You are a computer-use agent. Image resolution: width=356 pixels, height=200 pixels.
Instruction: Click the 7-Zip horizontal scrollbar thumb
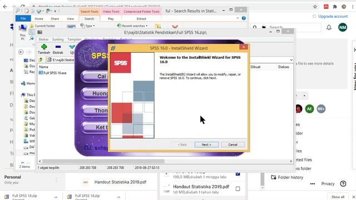click(103, 161)
